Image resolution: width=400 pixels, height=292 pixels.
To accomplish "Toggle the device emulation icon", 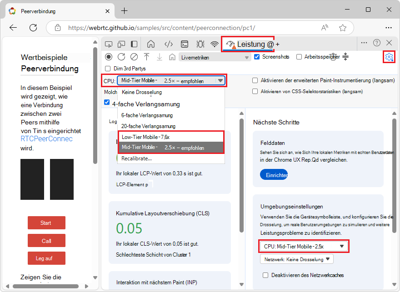I will [x=120, y=44].
